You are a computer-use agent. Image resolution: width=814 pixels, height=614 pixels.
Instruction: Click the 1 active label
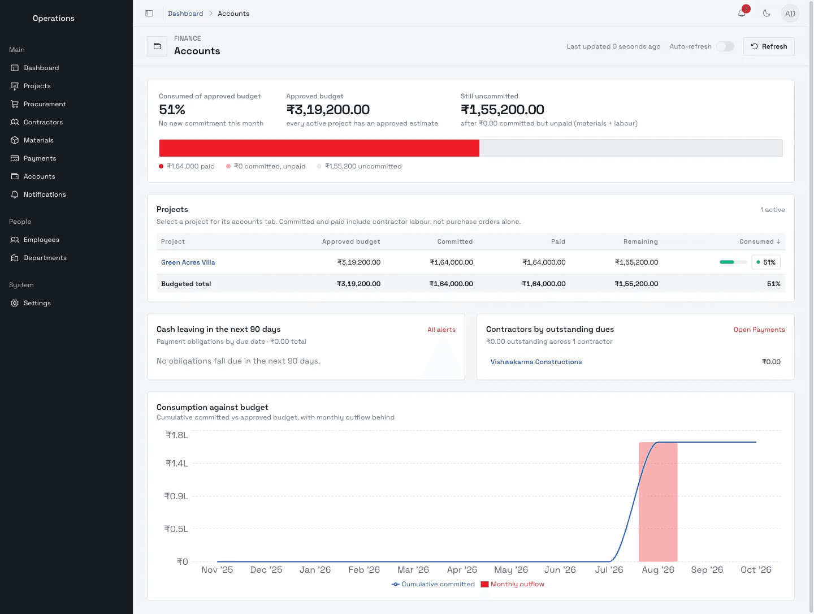pyautogui.click(x=773, y=210)
